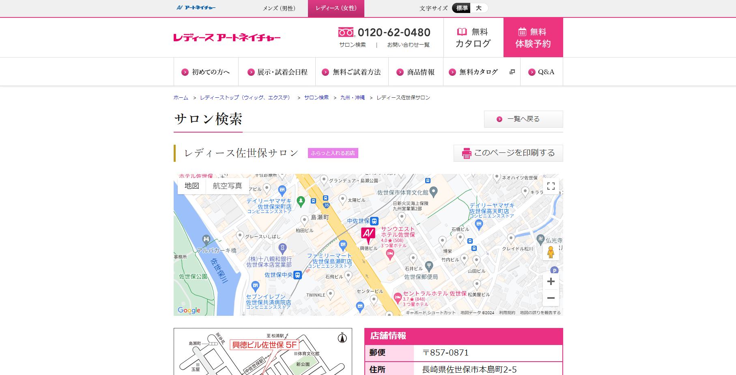Click 地図の誤りを報告する on the map
This screenshot has width=736, height=375.
[540, 313]
